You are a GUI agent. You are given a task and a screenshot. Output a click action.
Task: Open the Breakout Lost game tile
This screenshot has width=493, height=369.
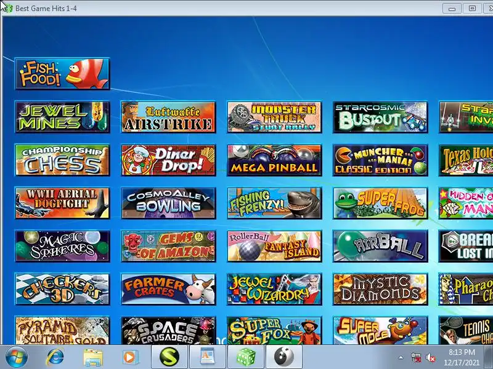[466, 246]
